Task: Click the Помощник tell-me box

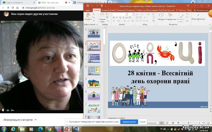Action: pyautogui.click(x=181, y=10)
